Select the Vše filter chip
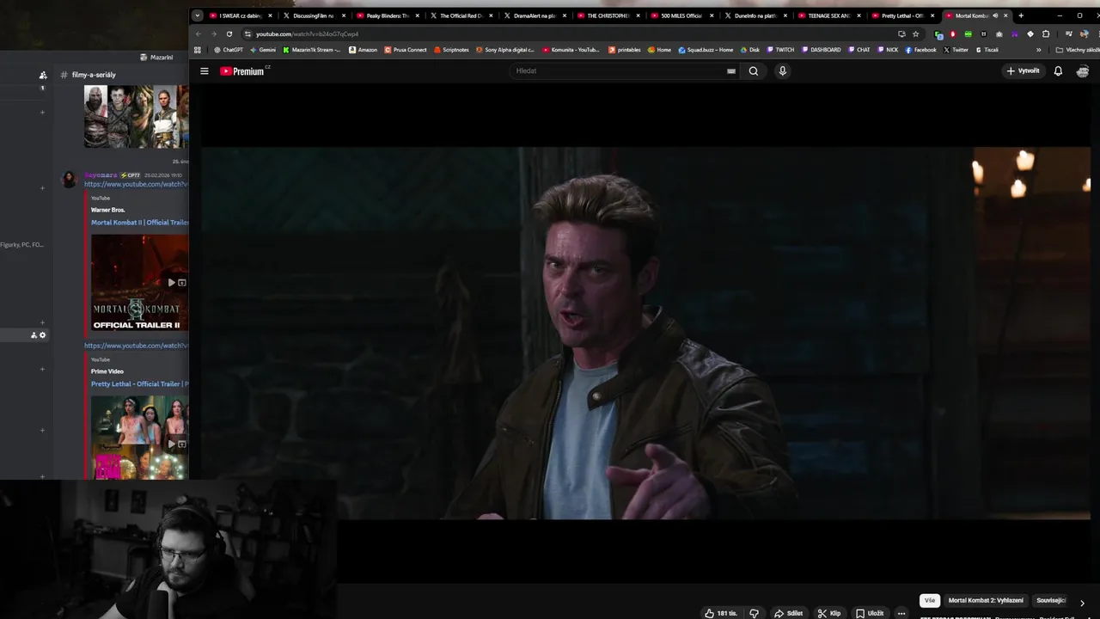The height and width of the screenshot is (619, 1100). 930,601
